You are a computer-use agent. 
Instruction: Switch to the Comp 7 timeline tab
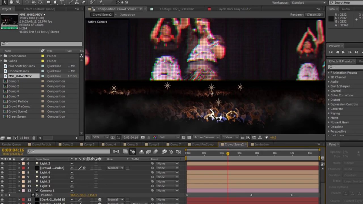point(175,144)
